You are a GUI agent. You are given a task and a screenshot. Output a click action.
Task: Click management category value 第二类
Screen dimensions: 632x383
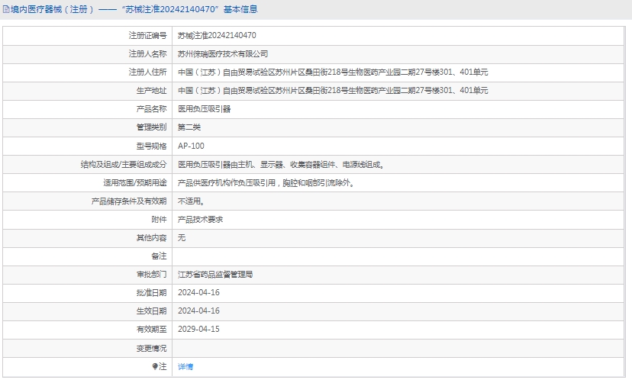[x=189, y=127]
